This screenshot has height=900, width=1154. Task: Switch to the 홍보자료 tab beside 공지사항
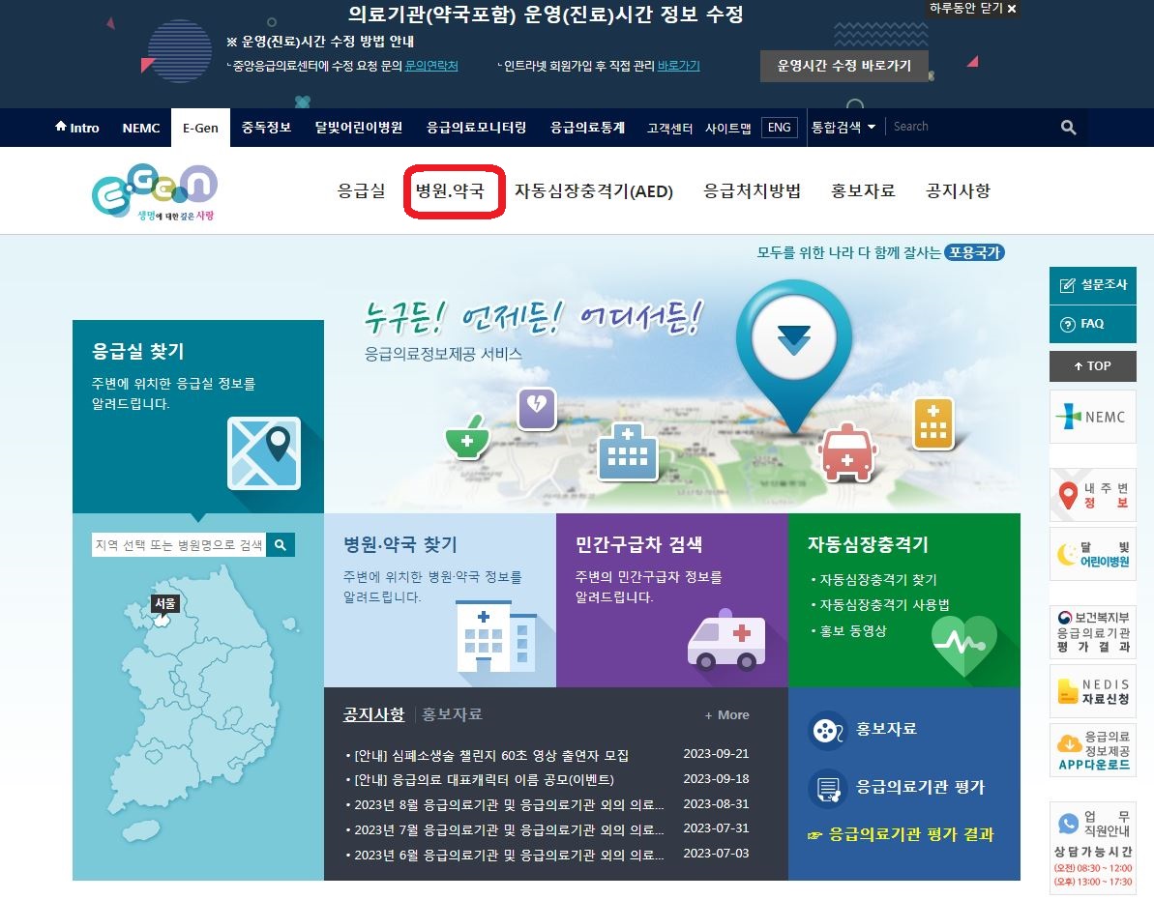(x=451, y=715)
